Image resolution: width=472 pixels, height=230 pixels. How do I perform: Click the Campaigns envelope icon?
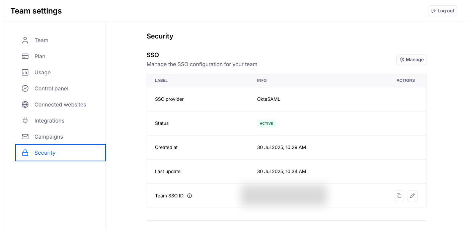[x=25, y=137]
